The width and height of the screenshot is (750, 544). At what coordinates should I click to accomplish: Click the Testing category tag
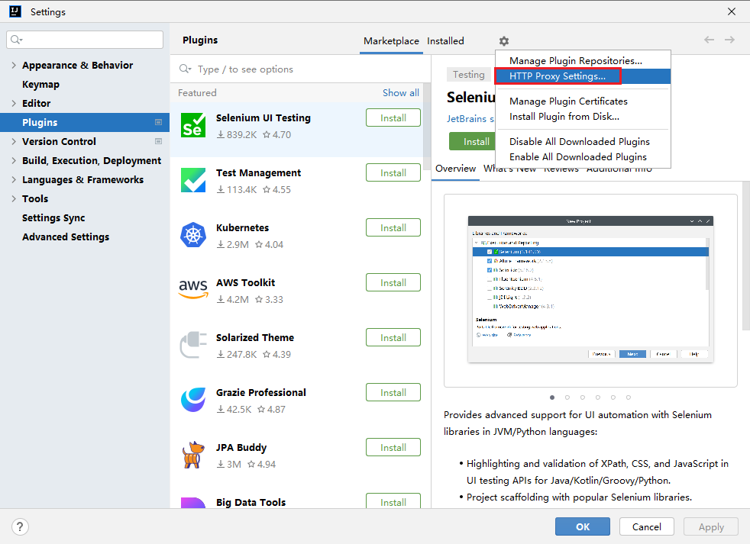[468, 75]
